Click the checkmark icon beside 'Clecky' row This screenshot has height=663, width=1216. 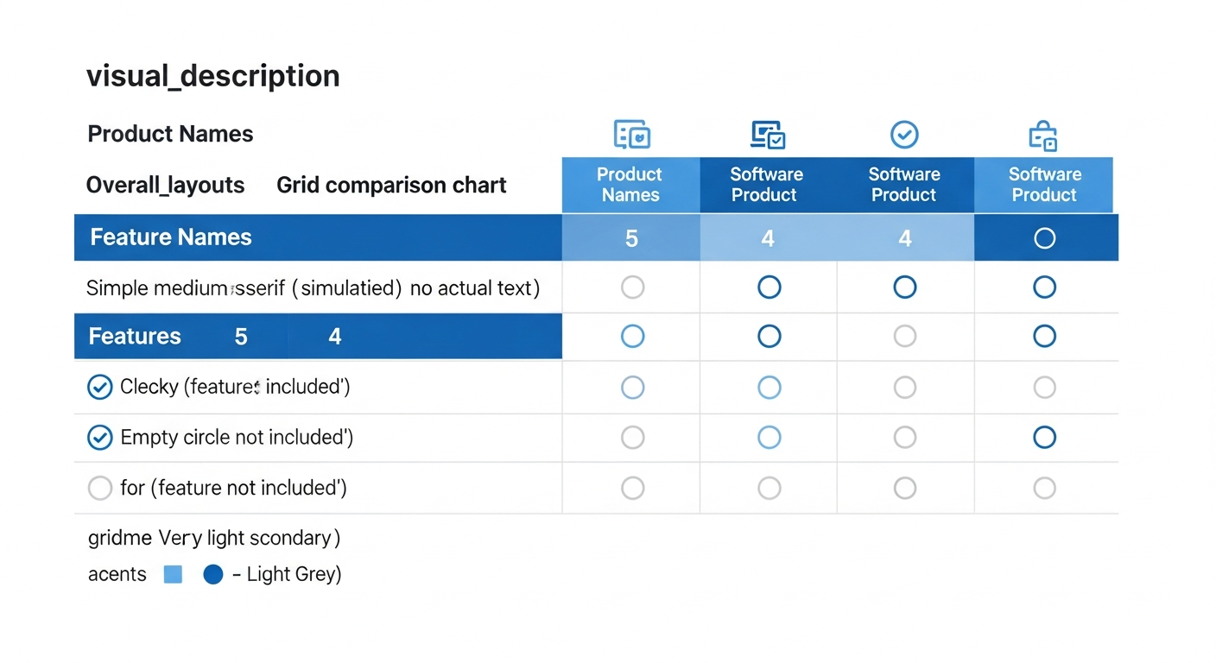100,388
